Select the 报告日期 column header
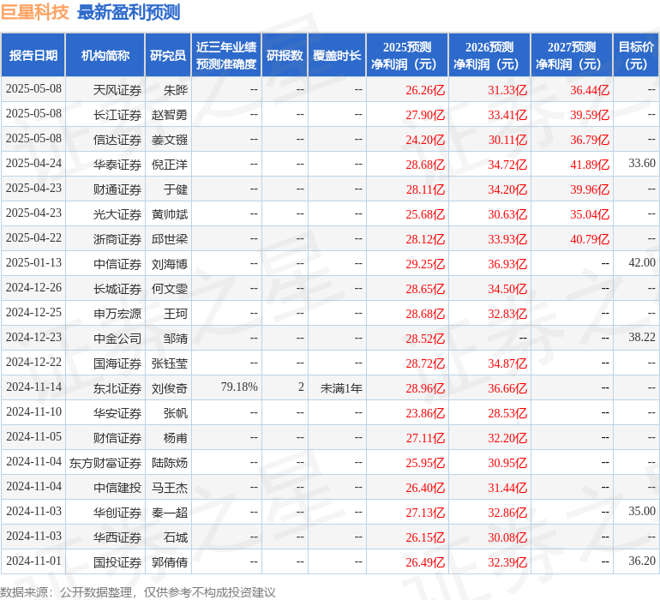Image resolution: width=660 pixels, height=600 pixels. tap(33, 56)
